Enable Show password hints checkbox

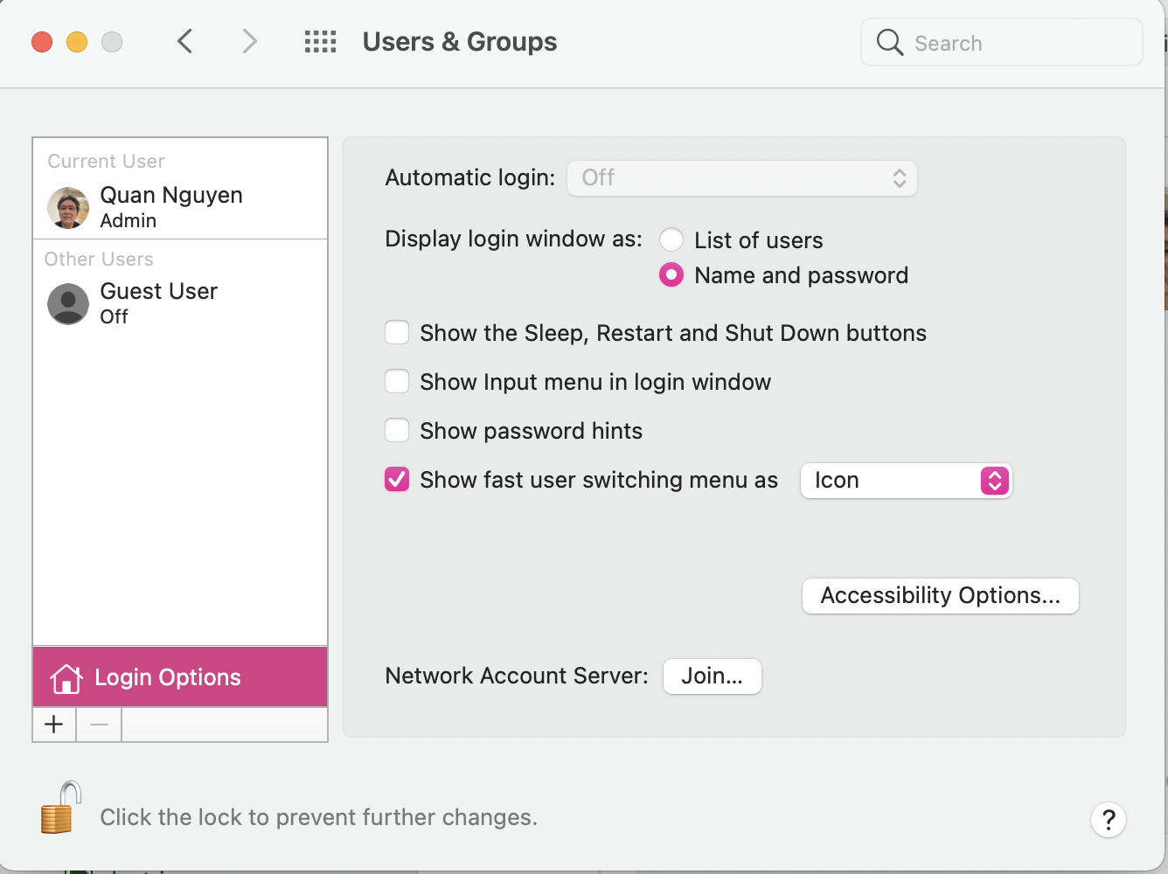click(397, 431)
